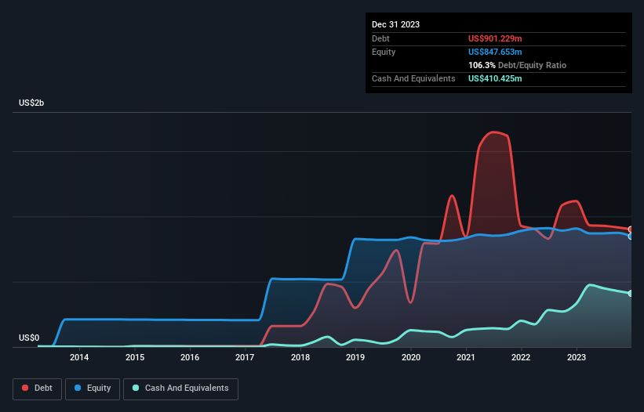644x412 pixels.
Task: Toggle the Equity series legend button
Action: click(x=93, y=389)
